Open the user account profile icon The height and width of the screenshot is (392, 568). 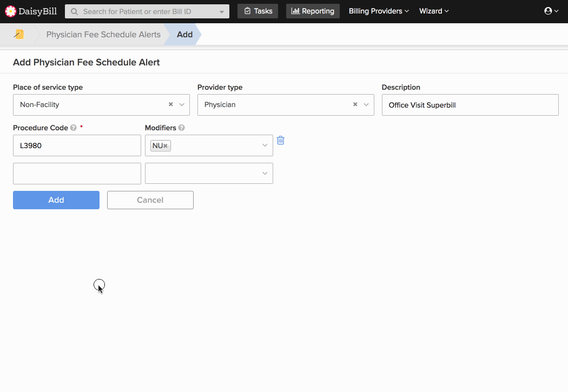[x=548, y=11]
